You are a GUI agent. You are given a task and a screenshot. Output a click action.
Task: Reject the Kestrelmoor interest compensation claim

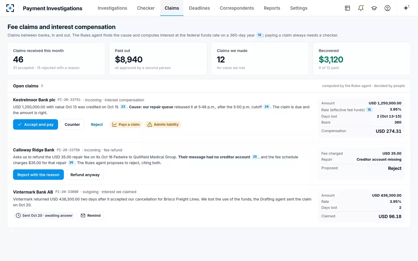pos(97,124)
